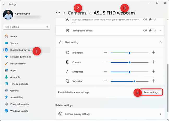The image size is (169, 121).
Task: Open the Personalization page
Action: (x=27, y=64)
